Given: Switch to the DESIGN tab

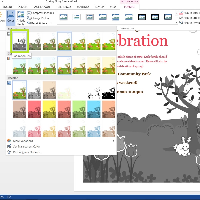Looking at the screenshot, I should tap(22, 7).
